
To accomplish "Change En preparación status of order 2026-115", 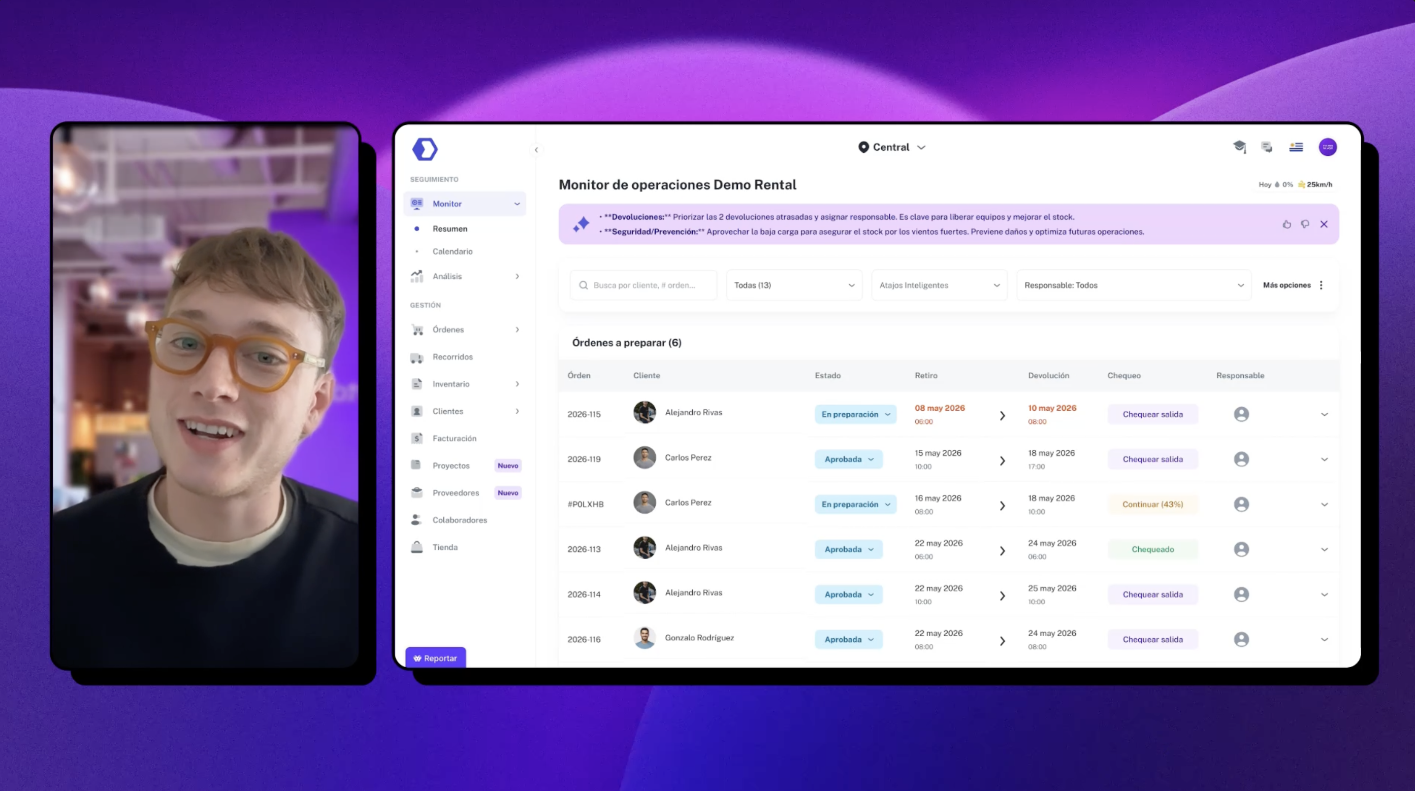I will click(855, 414).
